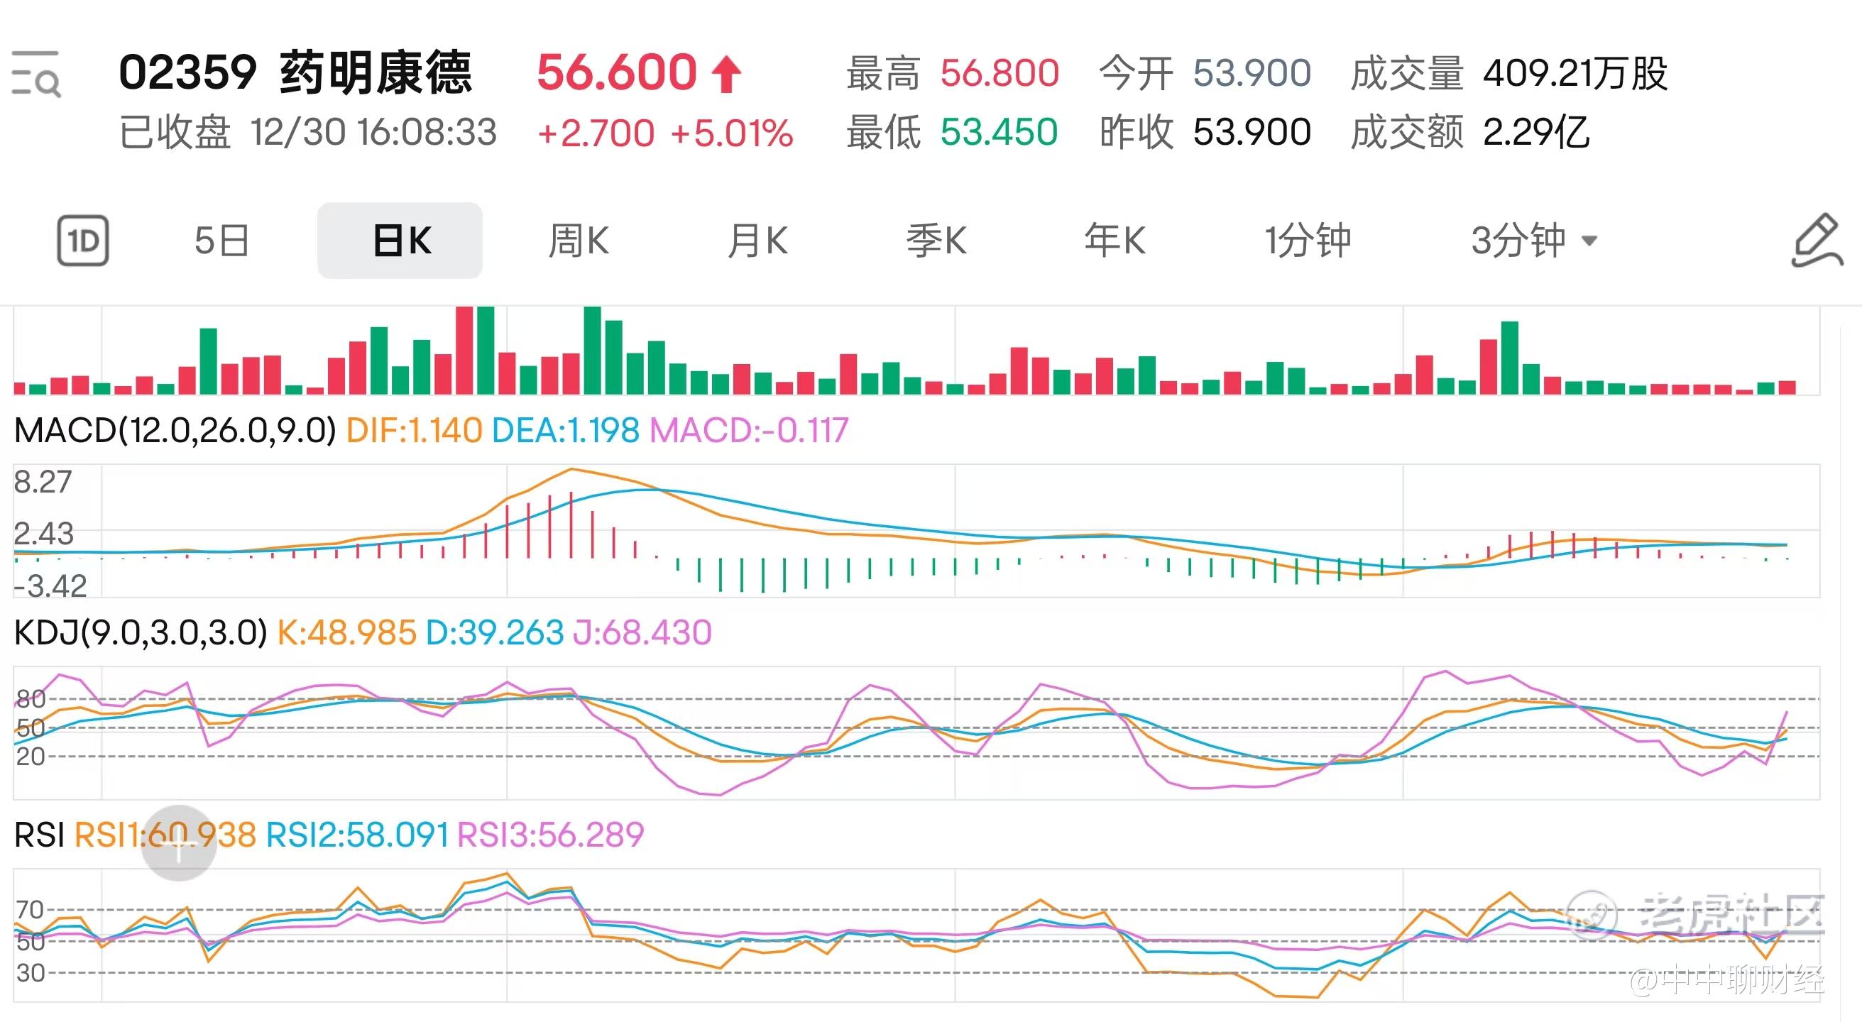Click the RSI indicator label
Screen dimensions: 1862x1022
point(39,835)
